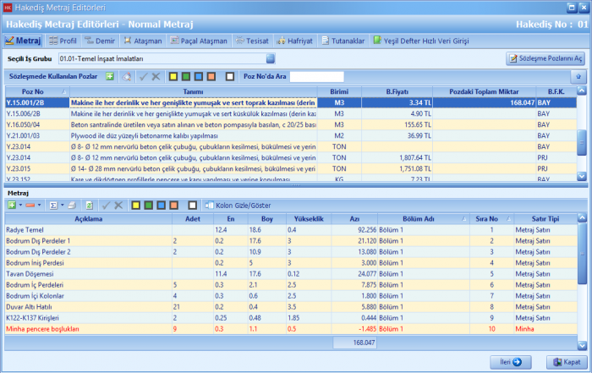This screenshot has width=592, height=373.
Task: Click the sigma sum icon in Metraj toolbar
Action: tap(53, 205)
